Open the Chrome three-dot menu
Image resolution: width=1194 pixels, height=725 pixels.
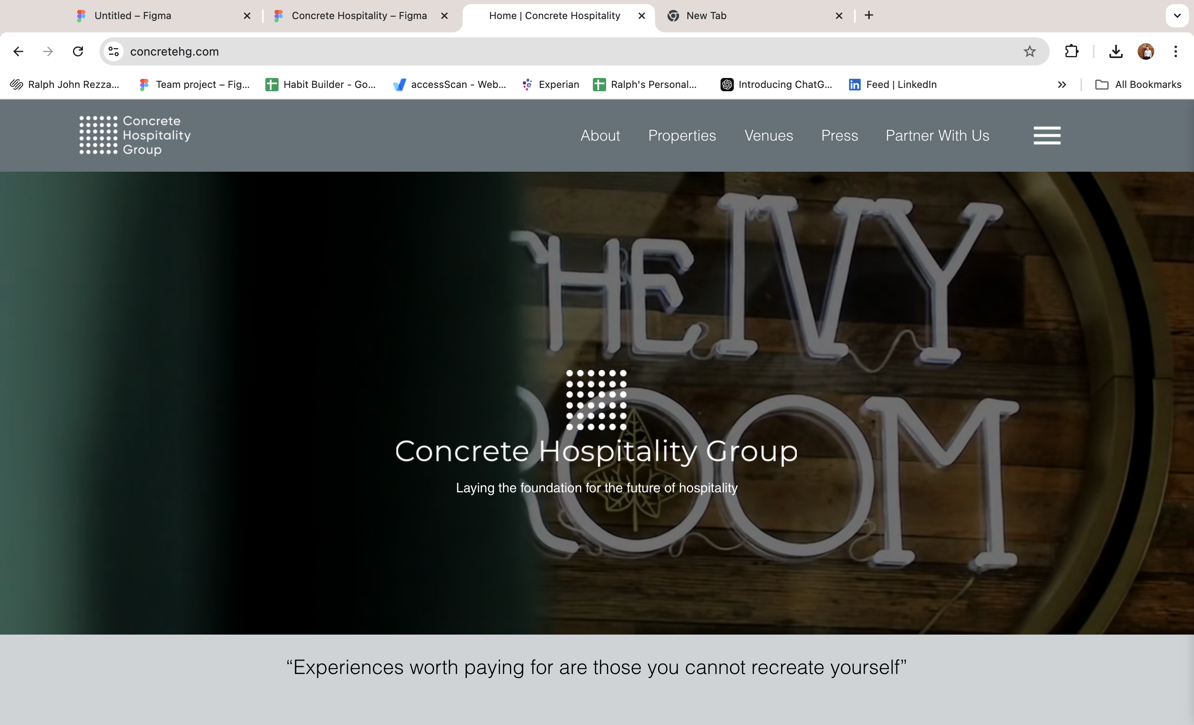(1176, 51)
